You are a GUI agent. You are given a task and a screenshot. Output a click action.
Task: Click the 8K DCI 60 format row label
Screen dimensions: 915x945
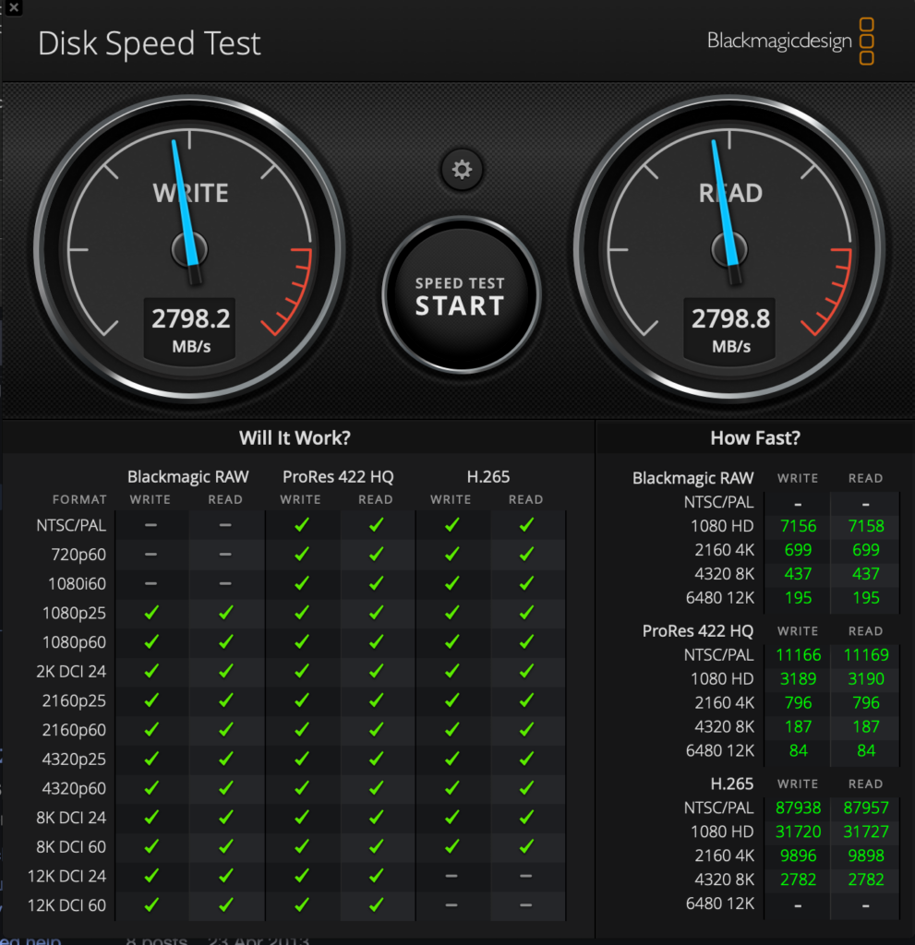click(72, 847)
